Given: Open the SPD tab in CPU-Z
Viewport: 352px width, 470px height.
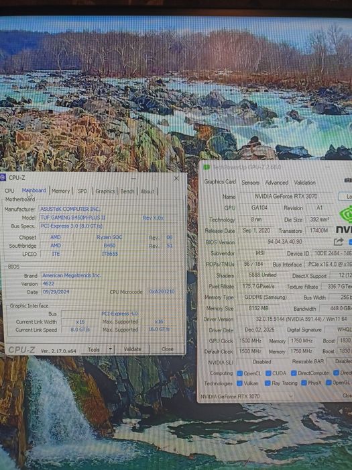Looking at the screenshot, I should pyautogui.click(x=82, y=191).
